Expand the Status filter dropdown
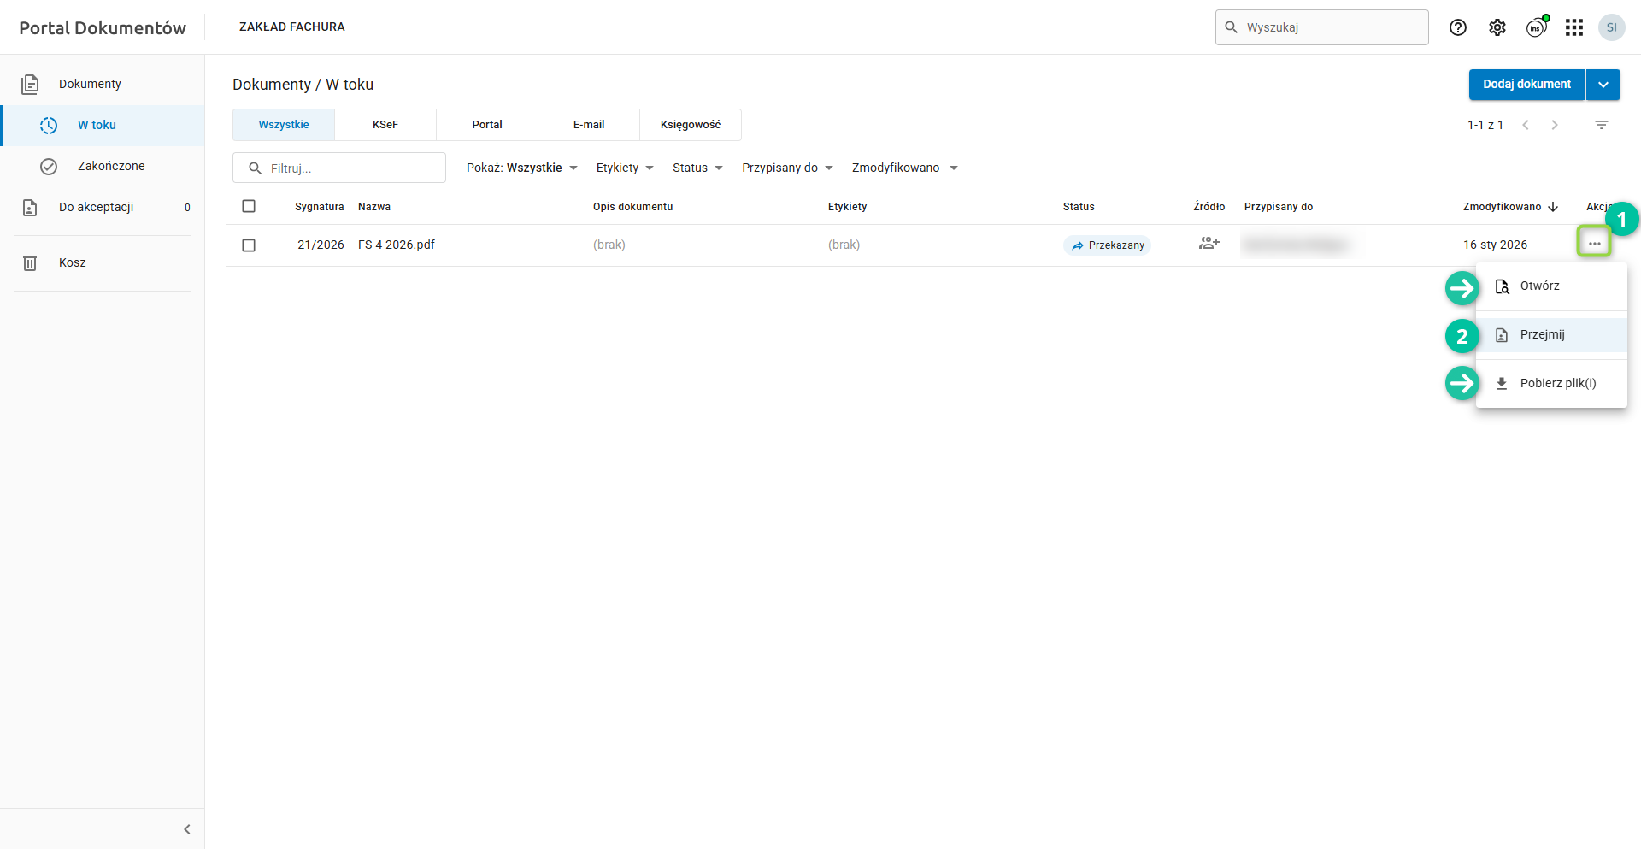The height and width of the screenshot is (849, 1641). [x=697, y=168]
